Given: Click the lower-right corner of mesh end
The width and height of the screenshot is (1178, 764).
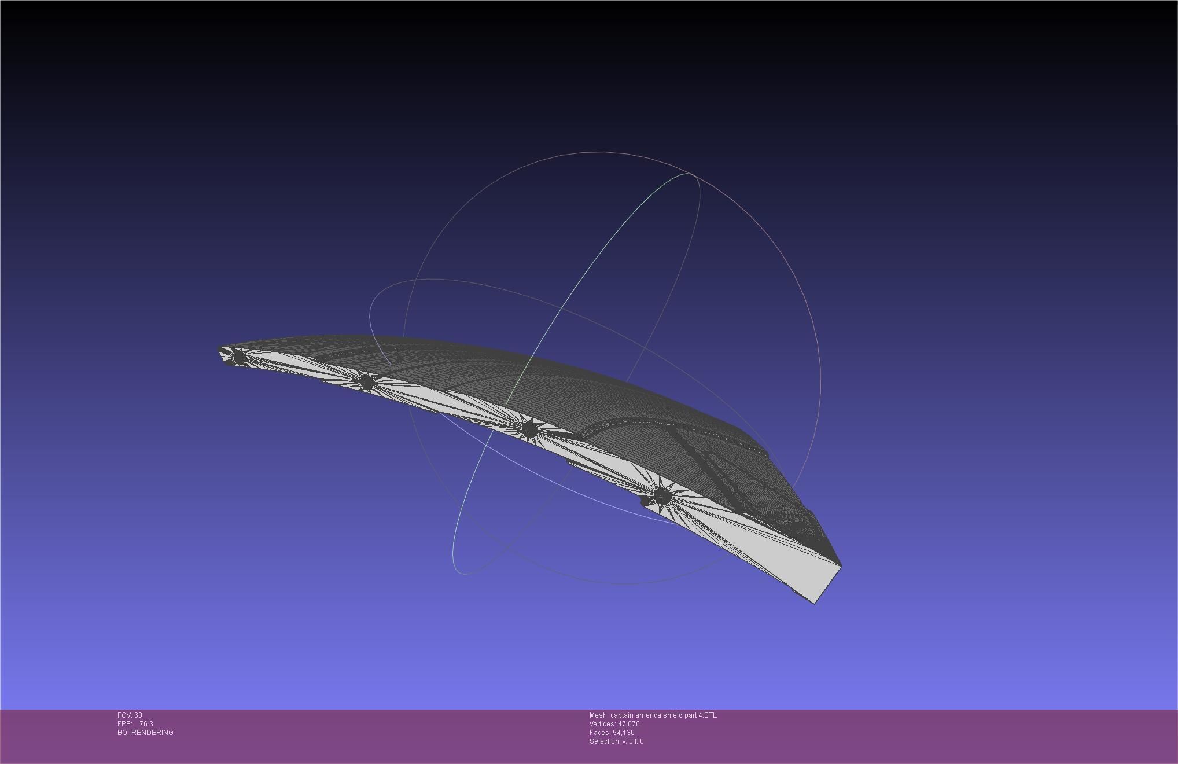Looking at the screenshot, I should 815,603.
